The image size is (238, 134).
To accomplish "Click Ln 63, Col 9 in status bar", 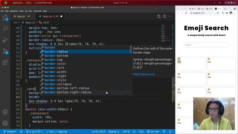I will click(98, 131).
